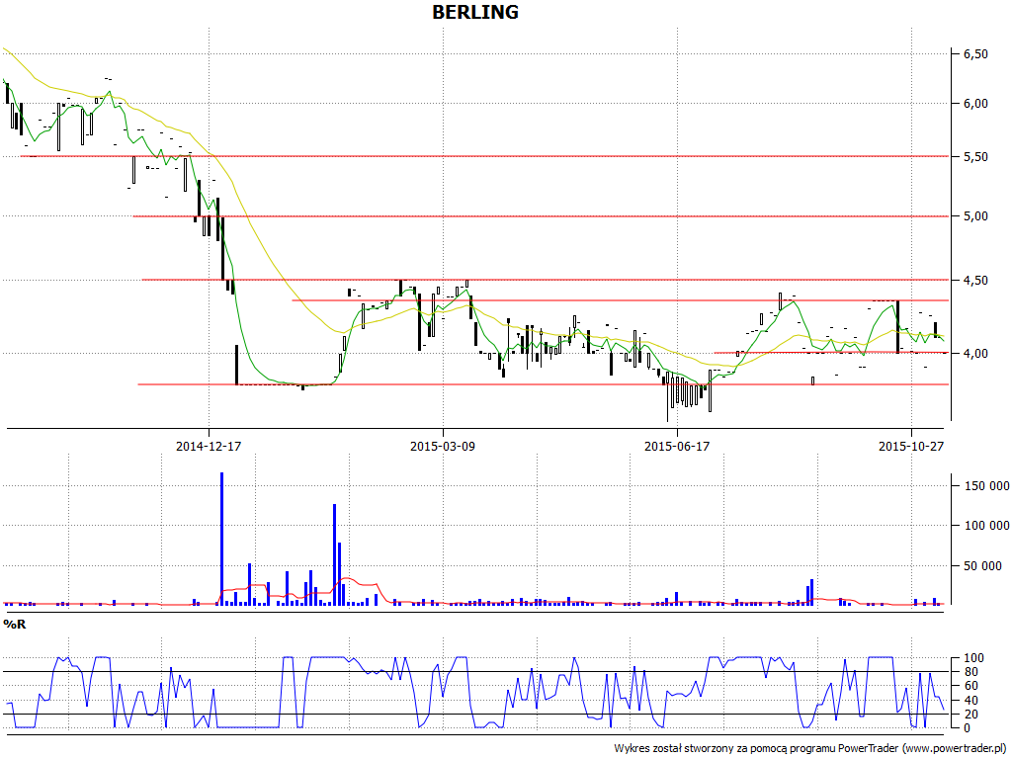Viewport: 1012px width, 759px height.
Task: Click the 60 label on %R axis
Action: [x=970, y=686]
